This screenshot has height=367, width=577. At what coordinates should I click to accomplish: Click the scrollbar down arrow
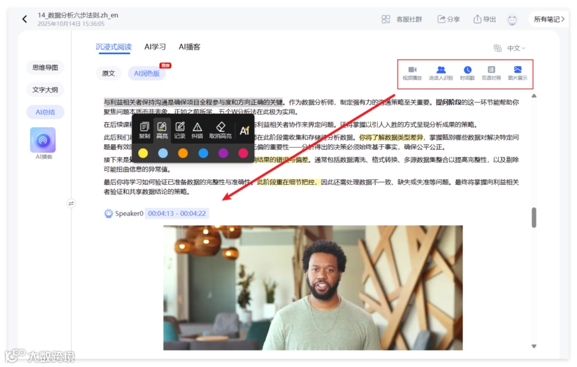pos(534,346)
